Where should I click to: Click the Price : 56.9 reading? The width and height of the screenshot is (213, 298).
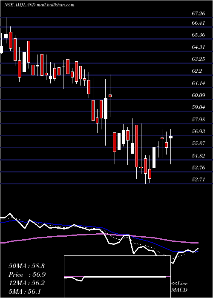coord(27,275)
